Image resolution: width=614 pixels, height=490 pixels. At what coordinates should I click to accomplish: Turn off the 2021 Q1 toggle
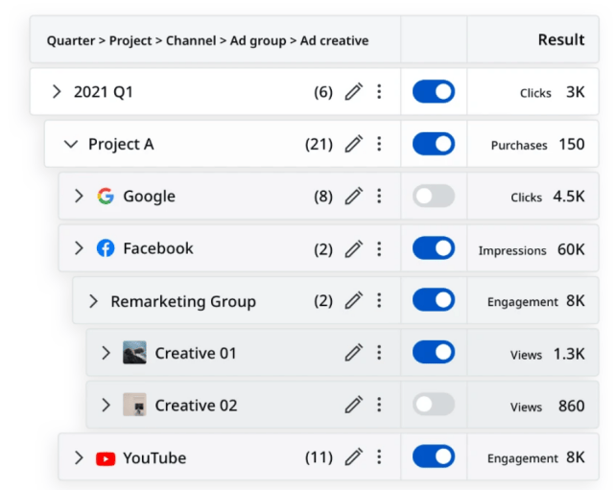[x=434, y=92]
